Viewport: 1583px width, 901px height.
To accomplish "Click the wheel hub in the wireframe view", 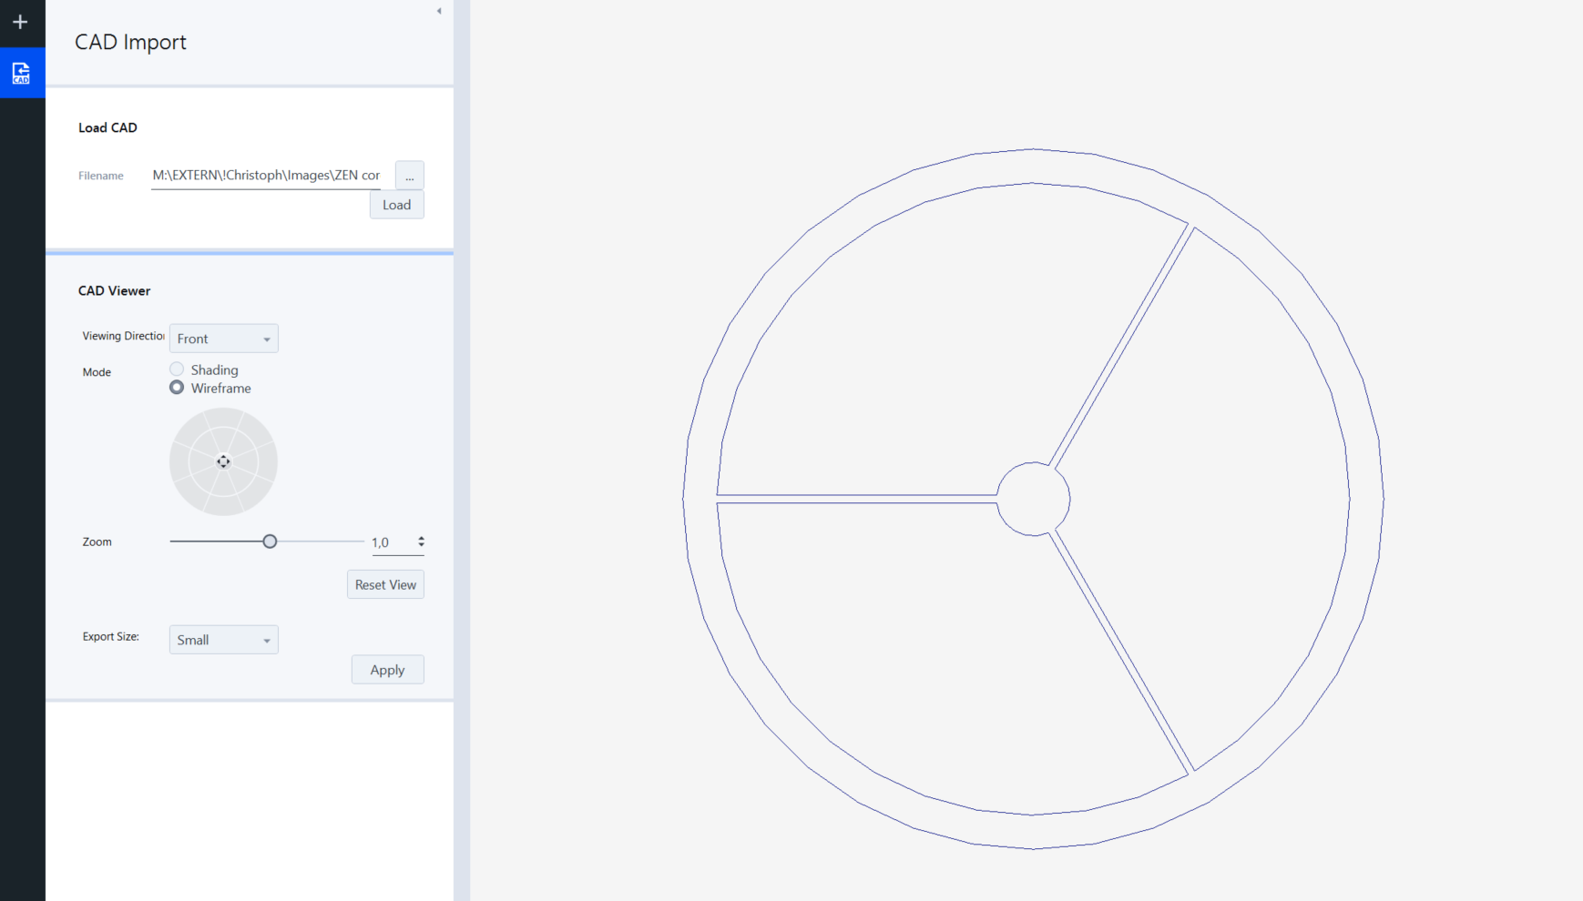I will tap(1034, 499).
